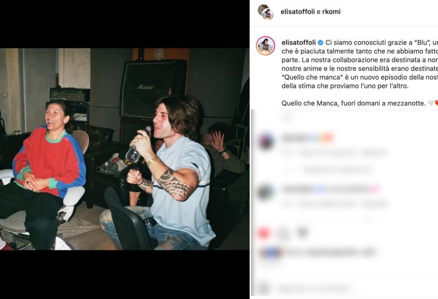The image size is (438, 299).
Task: Click the elisatoffoli username in the caption
Action: (299, 42)
